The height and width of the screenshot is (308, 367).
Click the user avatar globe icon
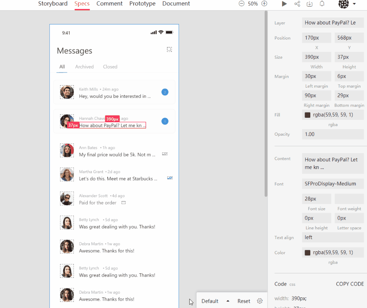343,4
